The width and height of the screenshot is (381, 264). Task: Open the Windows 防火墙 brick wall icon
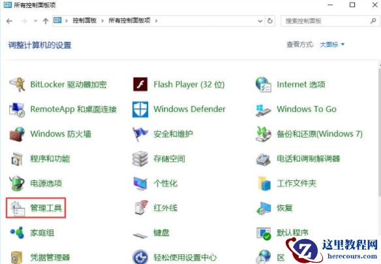click(17, 134)
